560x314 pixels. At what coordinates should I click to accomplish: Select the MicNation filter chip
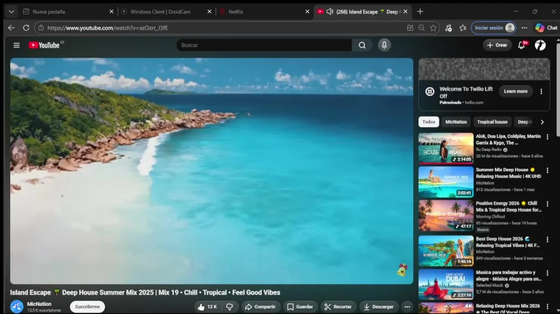pos(456,122)
